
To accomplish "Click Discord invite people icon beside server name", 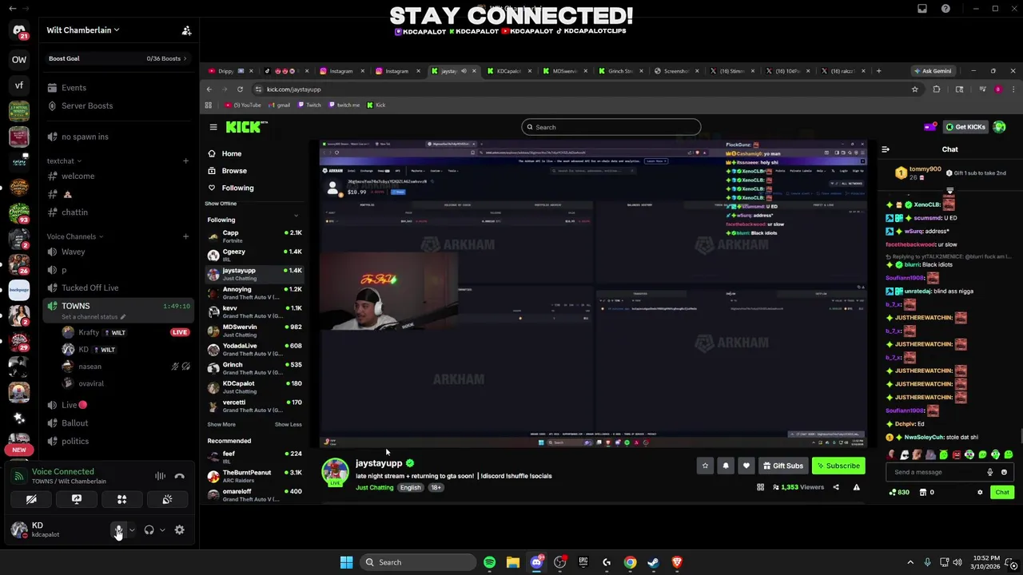I will pos(186,30).
